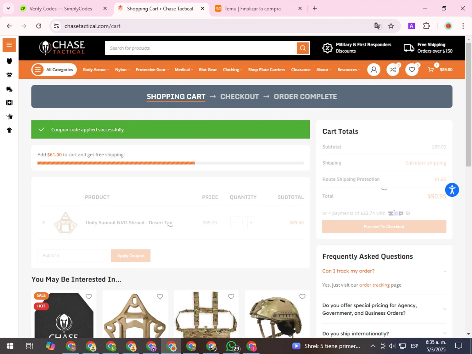This screenshot has height=354, width=472.
Task: Bookmark this page with the star icon
Action: [391, 26]
